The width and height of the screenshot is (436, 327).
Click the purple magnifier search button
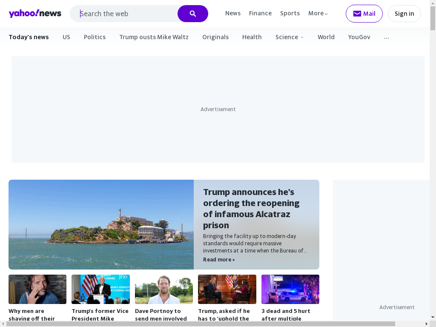193,14
